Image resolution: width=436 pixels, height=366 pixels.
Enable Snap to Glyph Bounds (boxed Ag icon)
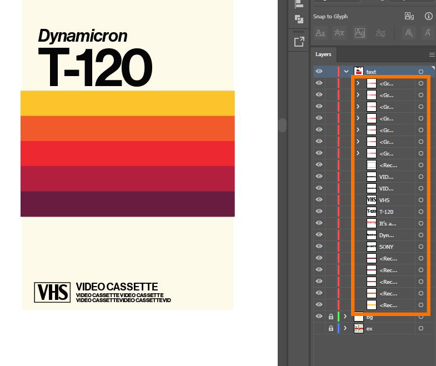pos(359,33)
